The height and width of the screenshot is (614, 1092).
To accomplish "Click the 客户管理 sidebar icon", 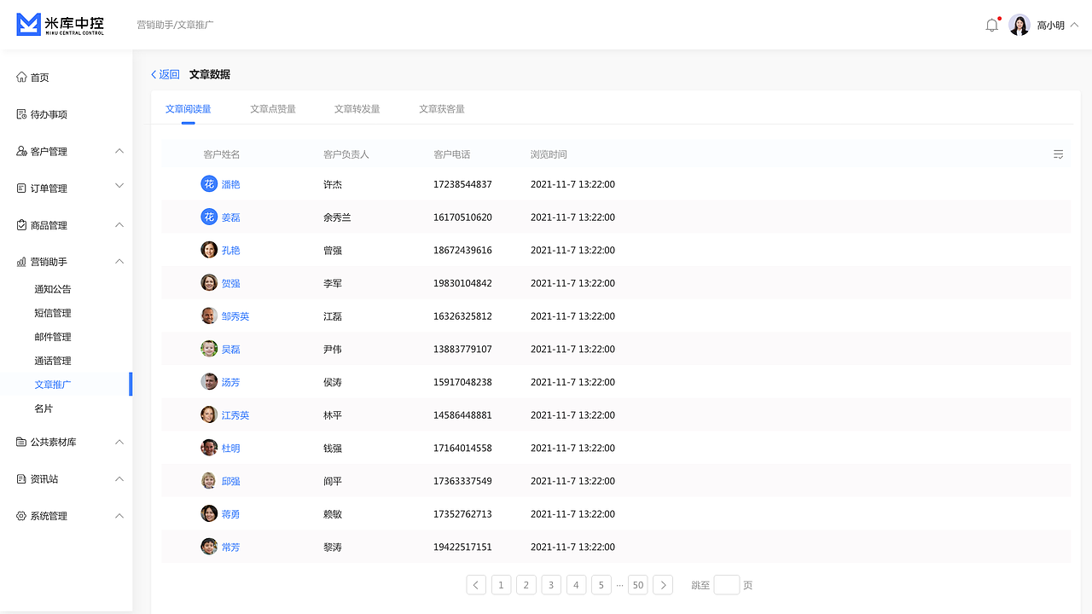I will click(x=21, y=152).
